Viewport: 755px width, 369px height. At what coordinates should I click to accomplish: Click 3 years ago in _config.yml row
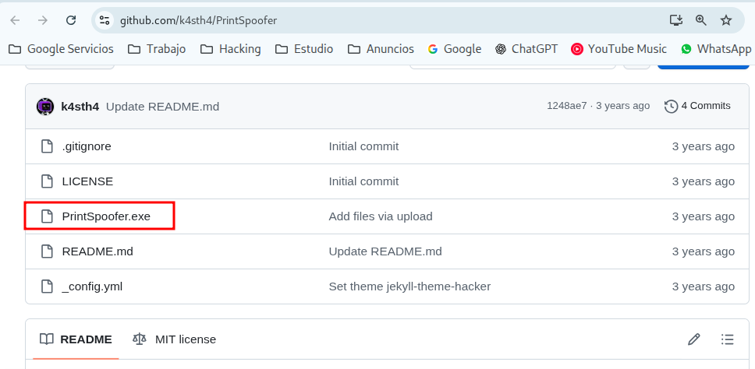click(x=704, y=286)
